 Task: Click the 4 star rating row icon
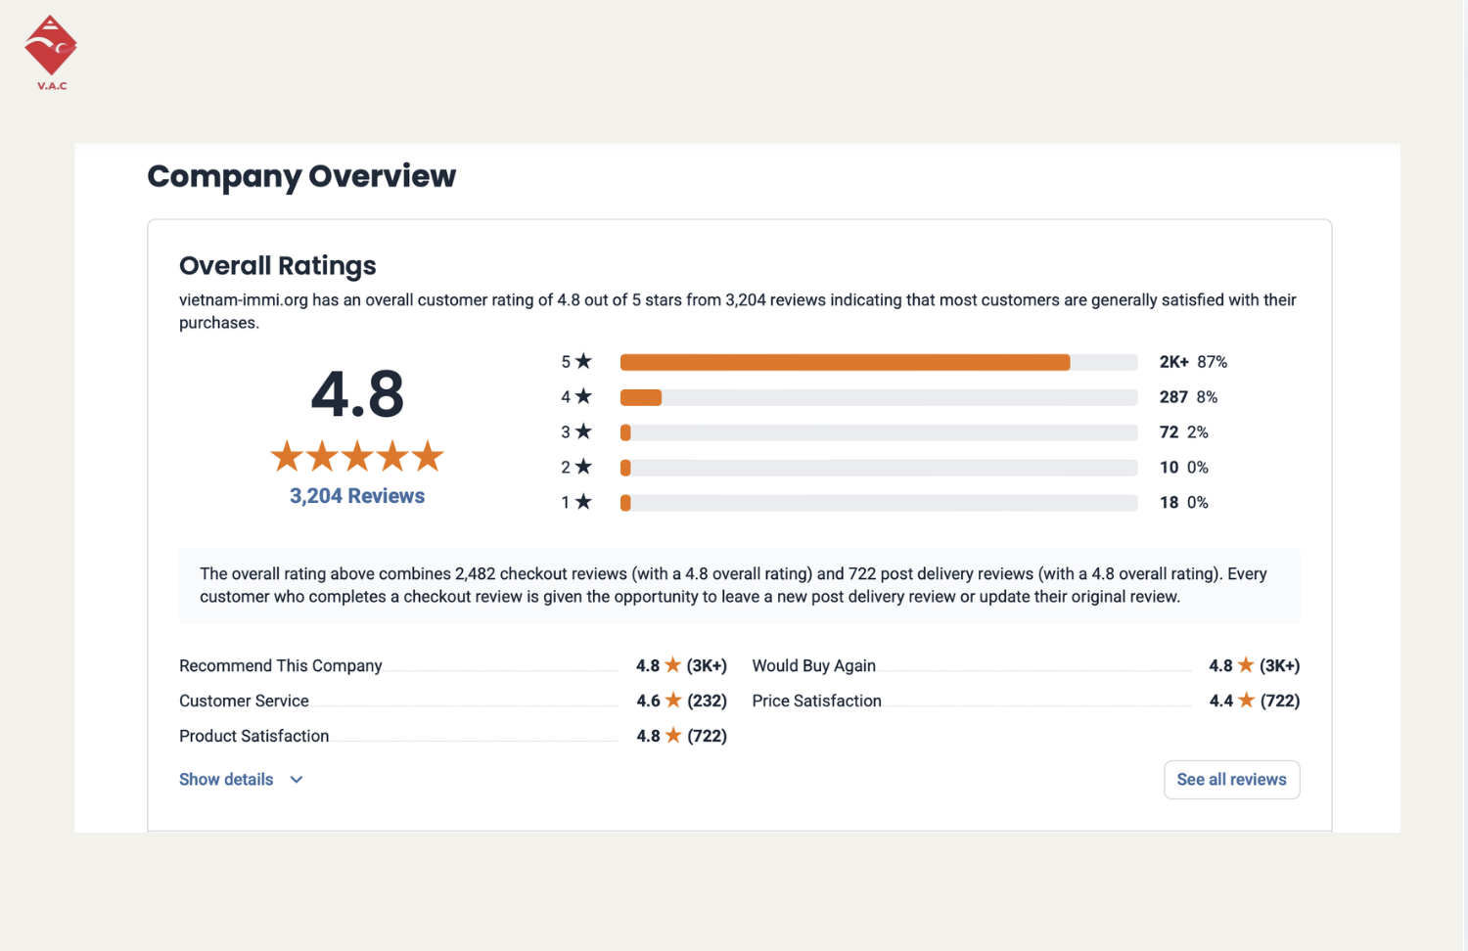(x=583, y=396)
